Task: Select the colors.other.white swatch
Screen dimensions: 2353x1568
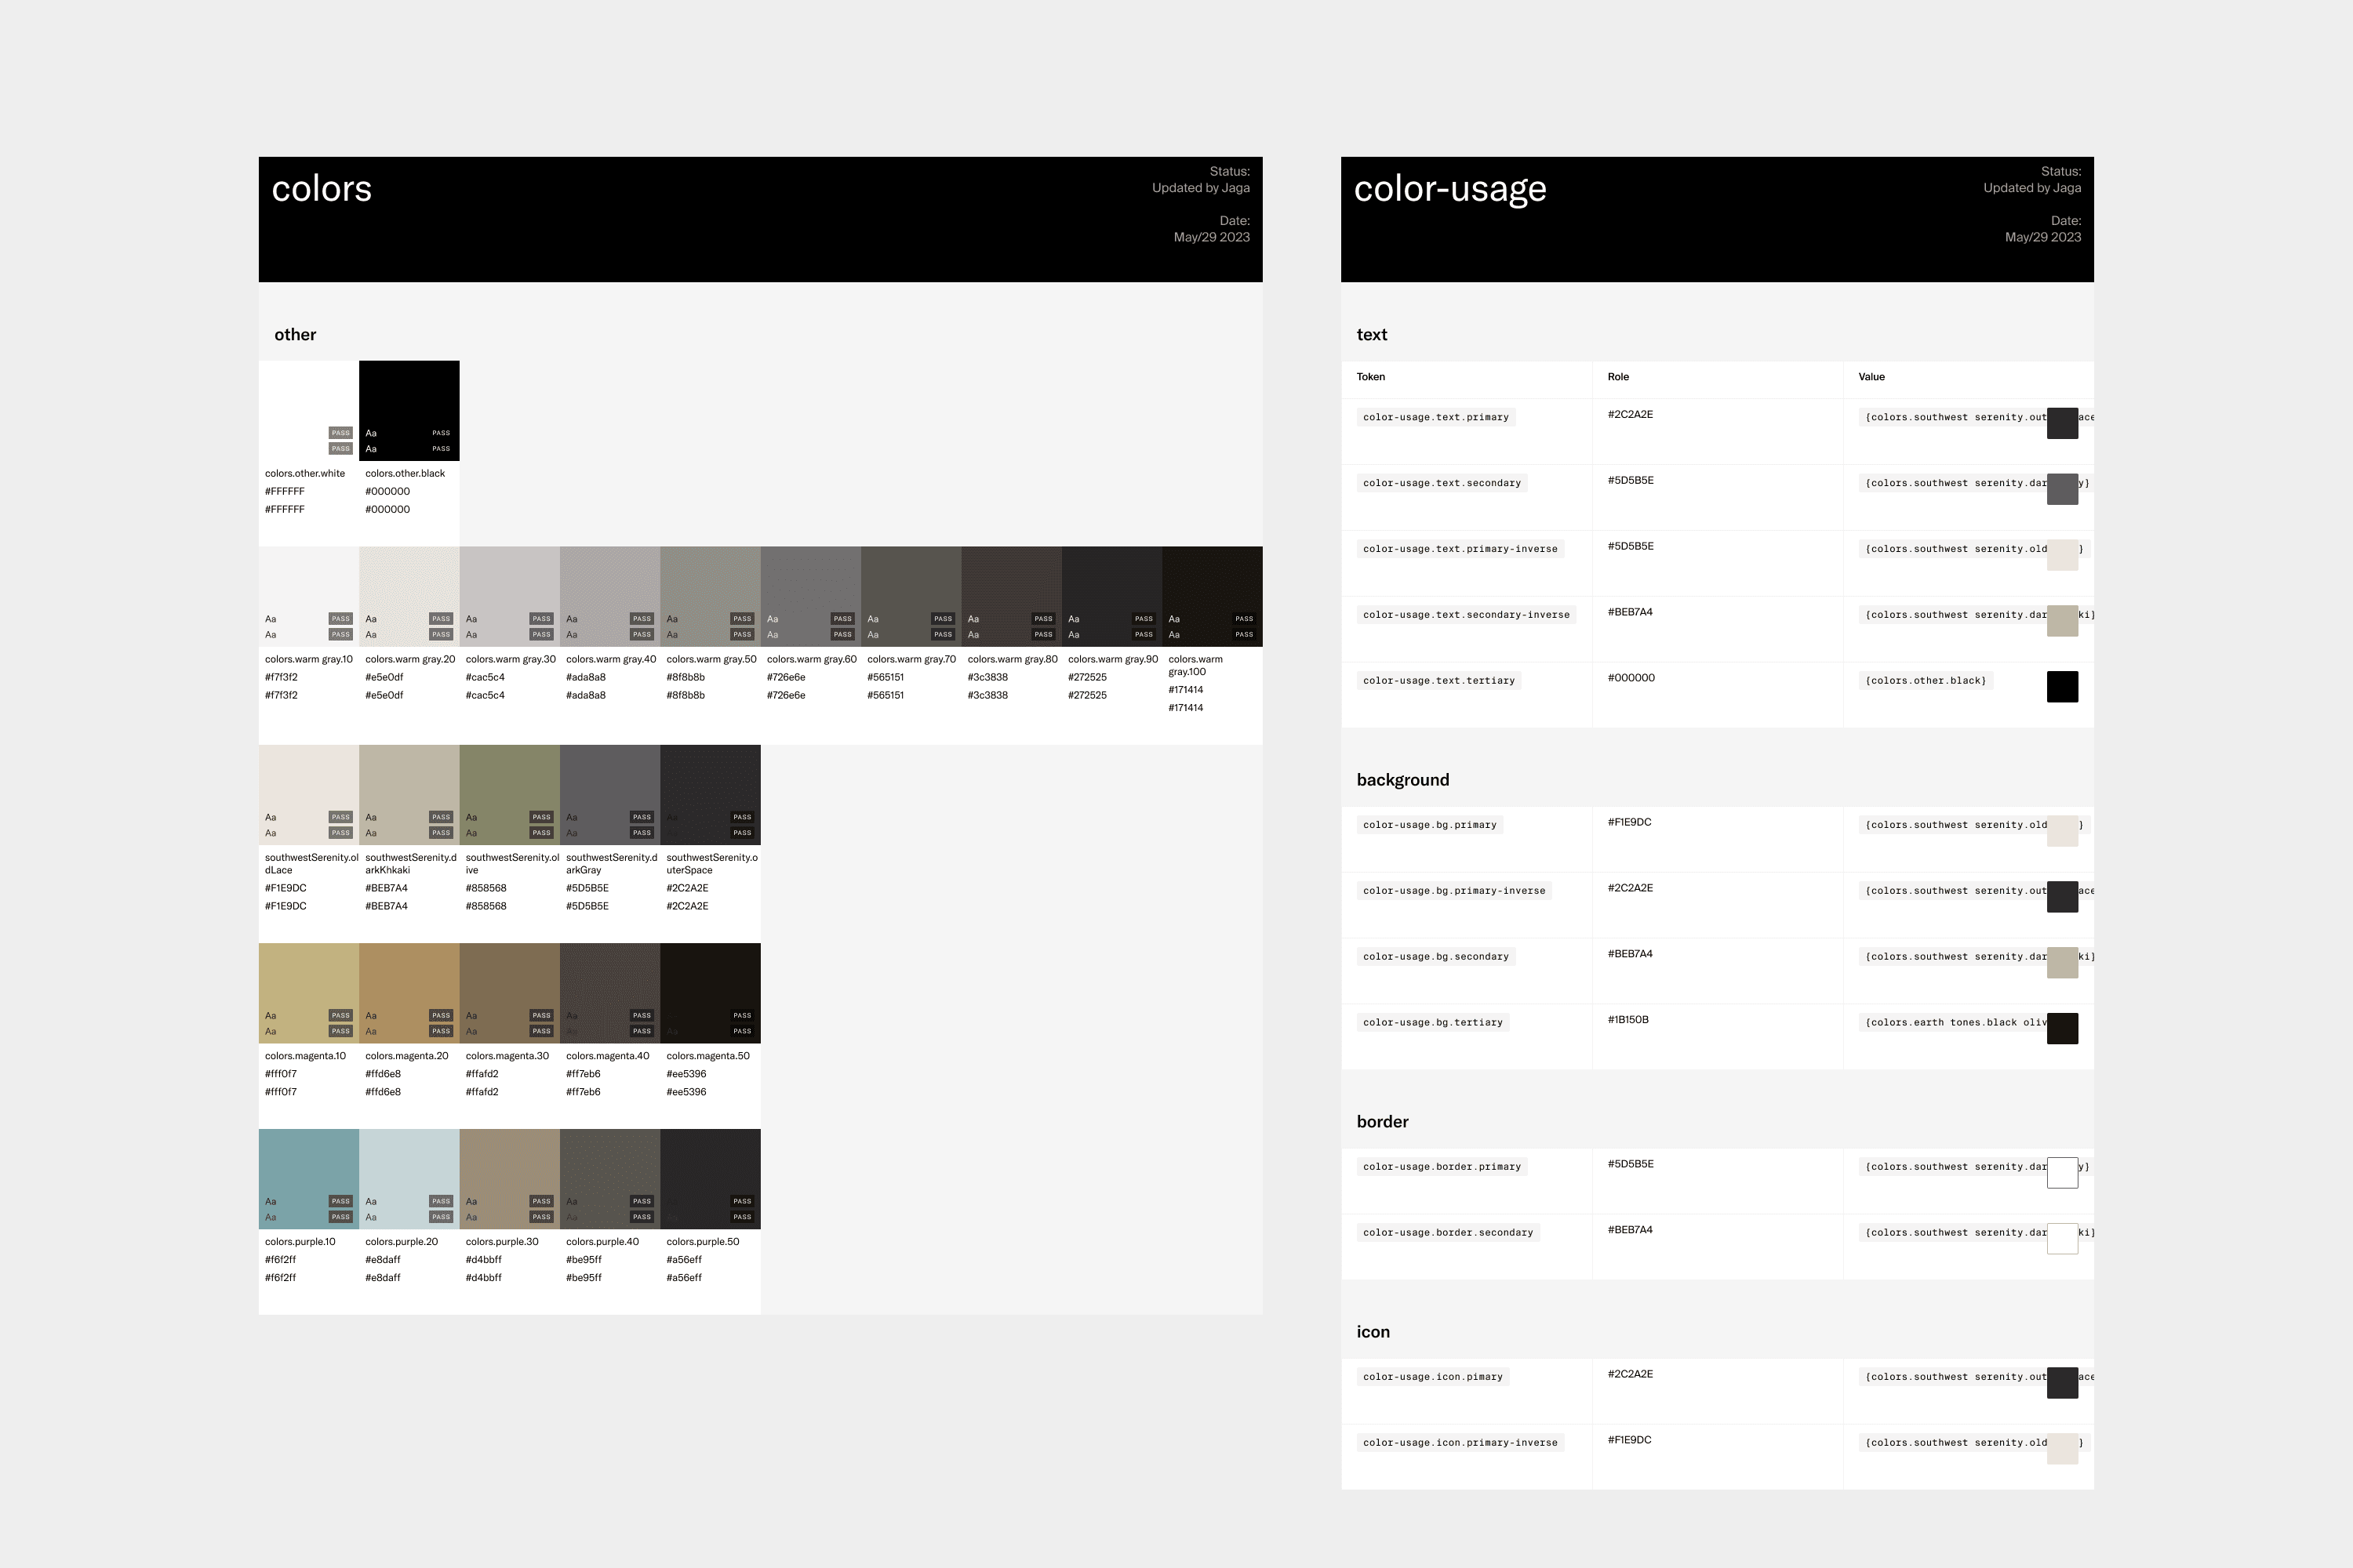Action: pyautogui.click(x=308, y=400)
